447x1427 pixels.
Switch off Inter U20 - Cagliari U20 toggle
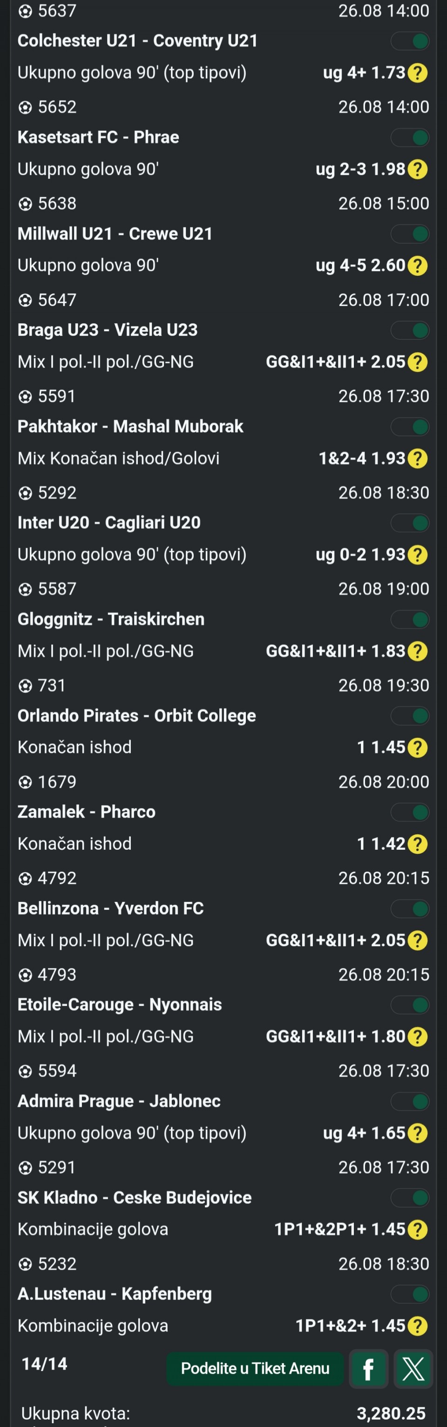[410, 522]
